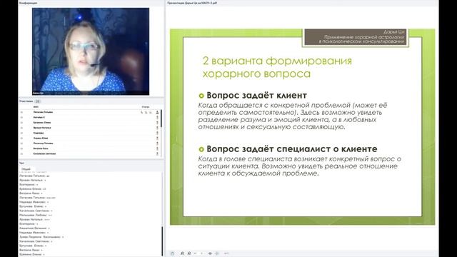
Task: Click the Конференция panel title
Action: [x=28, y=3]
